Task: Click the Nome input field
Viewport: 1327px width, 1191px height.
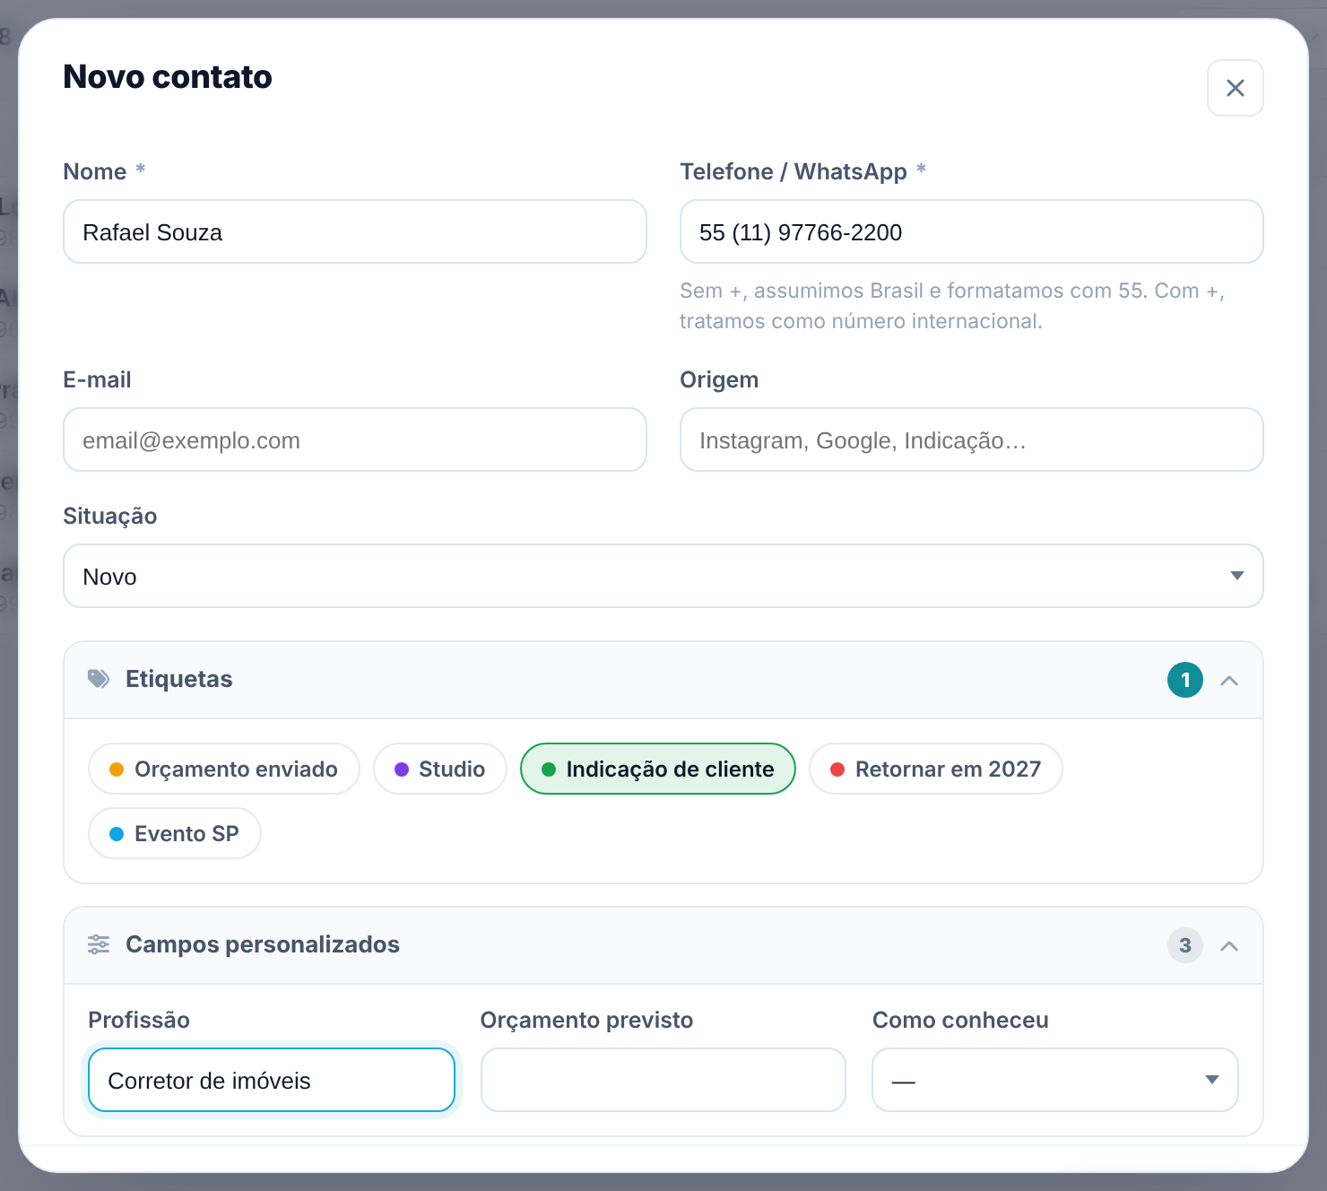Action: click(355, 231)
